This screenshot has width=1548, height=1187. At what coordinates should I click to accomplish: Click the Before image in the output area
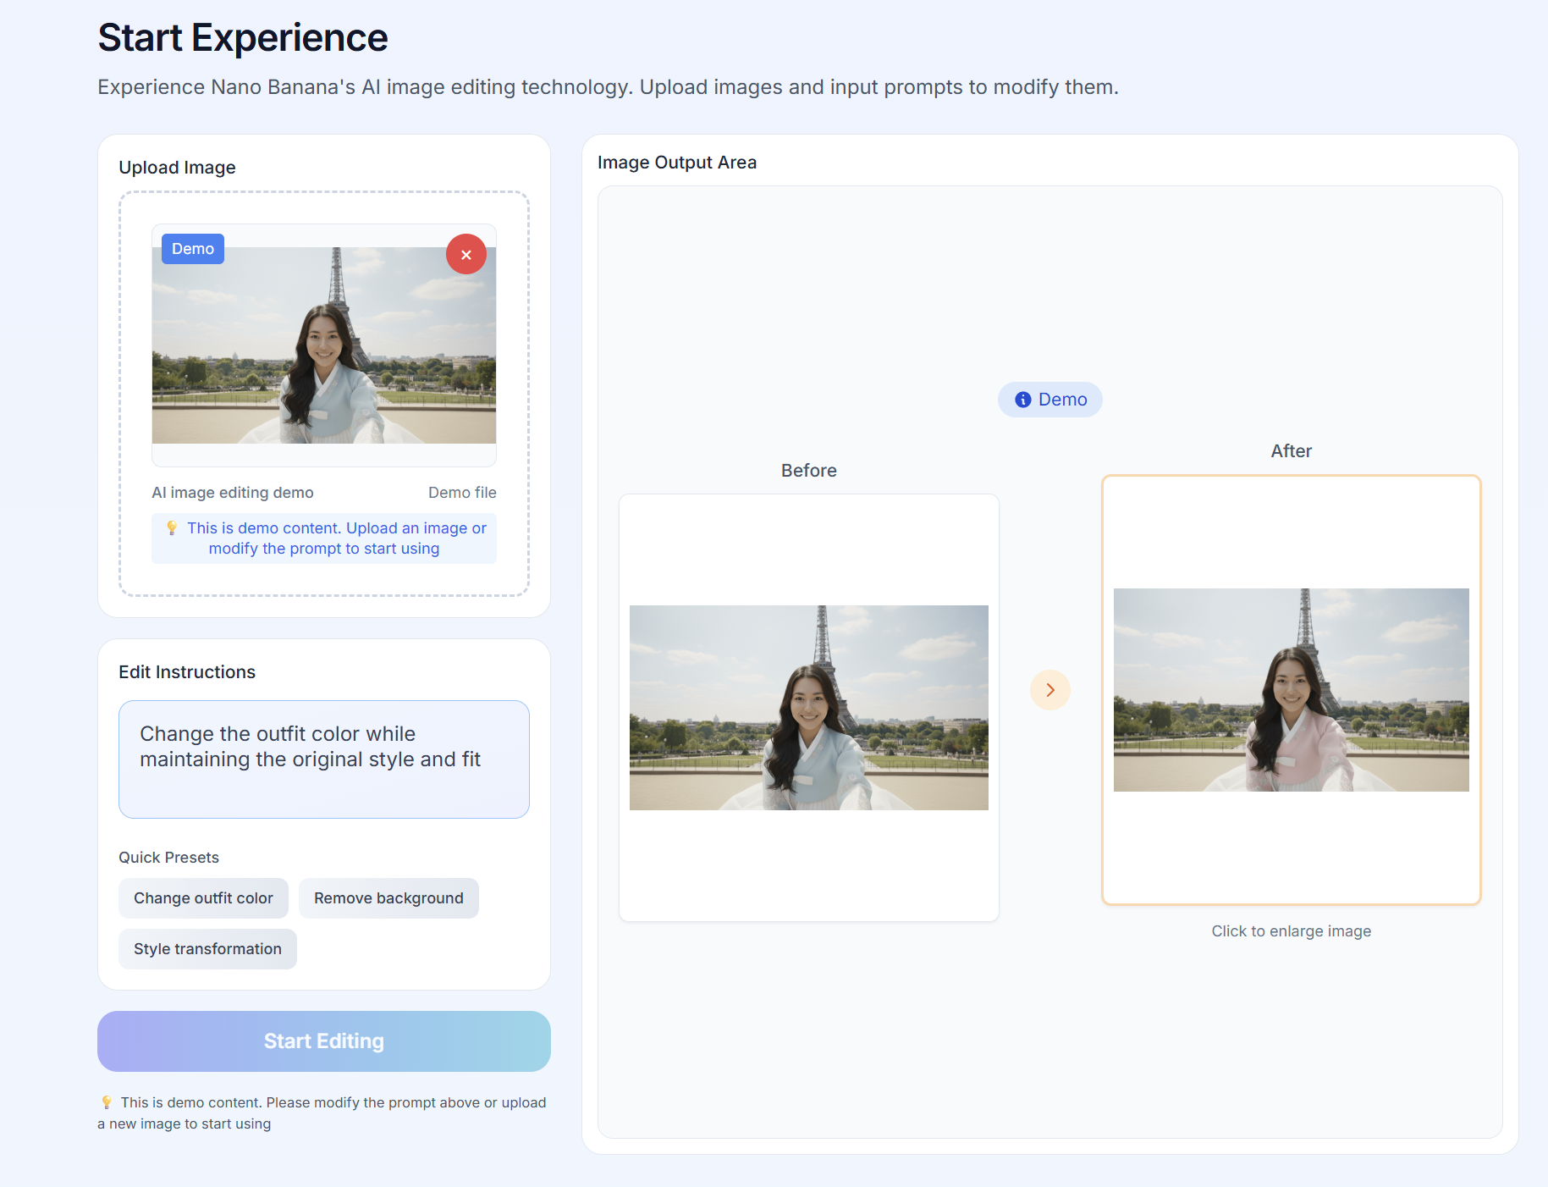pos(808,707)
